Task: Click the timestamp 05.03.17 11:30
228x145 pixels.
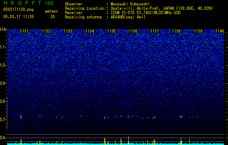Action: pyautogui.click(x=18, y=17)
